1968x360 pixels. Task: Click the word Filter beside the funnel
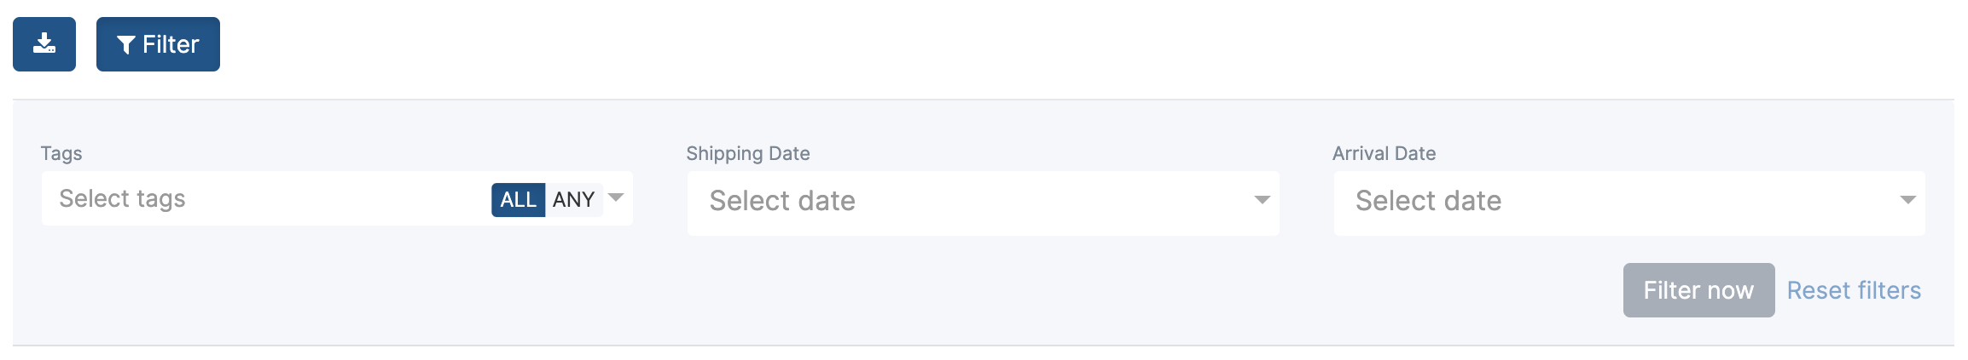[171, 44]
